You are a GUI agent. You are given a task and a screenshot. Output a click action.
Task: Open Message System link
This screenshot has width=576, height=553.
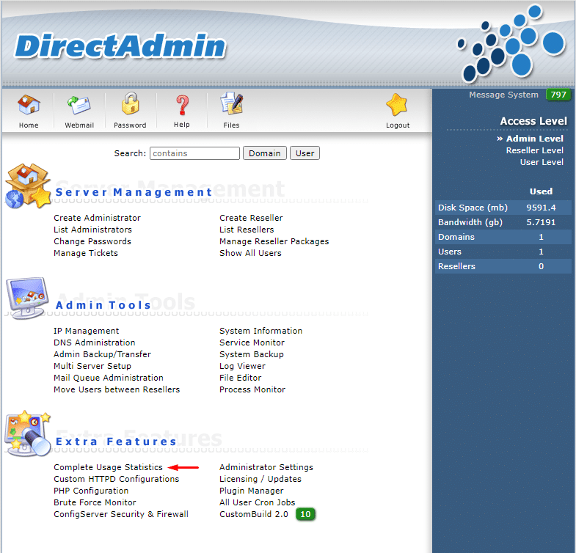tap(503, 95)
